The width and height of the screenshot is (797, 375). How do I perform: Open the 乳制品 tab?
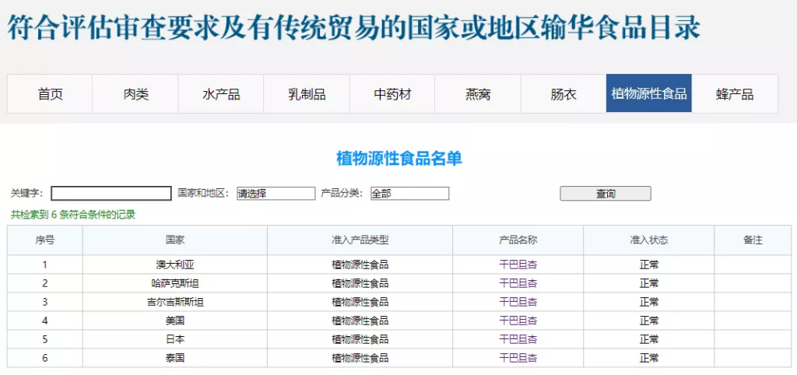(x=307, y=94)
